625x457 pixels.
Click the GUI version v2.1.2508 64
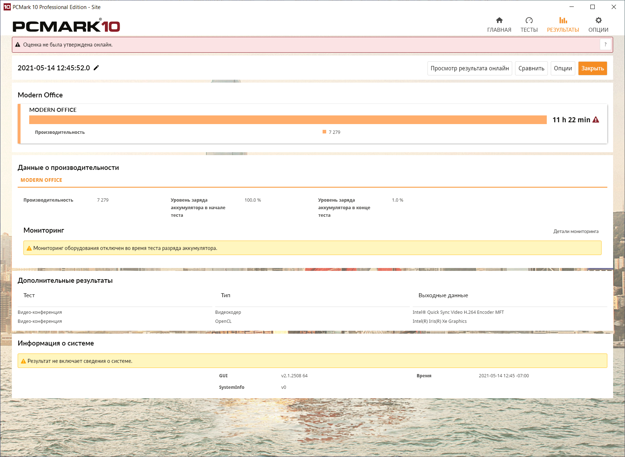point(294,376)
